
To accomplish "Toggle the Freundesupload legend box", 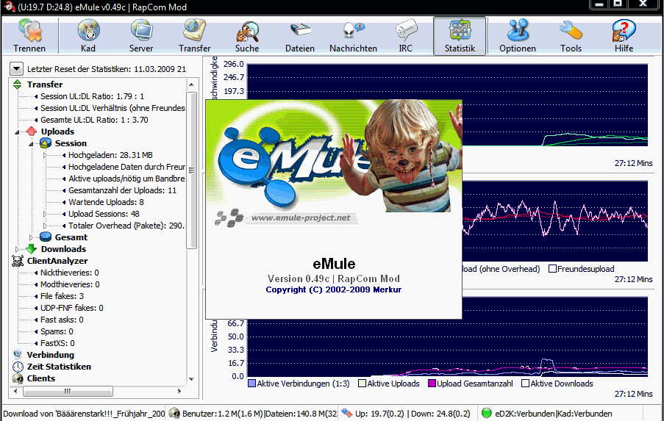I will pyautogui.click(x=552, y=269).
